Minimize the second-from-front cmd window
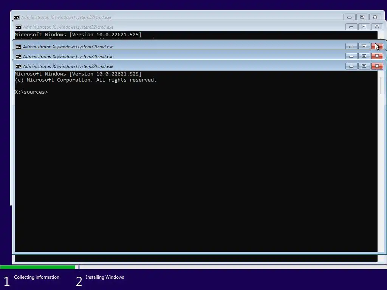Screen dimensions: 387x290 (351, 56)
